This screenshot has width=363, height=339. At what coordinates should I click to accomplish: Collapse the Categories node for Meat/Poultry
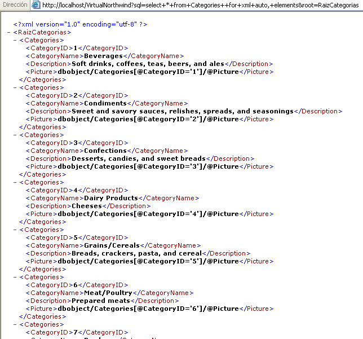tap(15, 277)
